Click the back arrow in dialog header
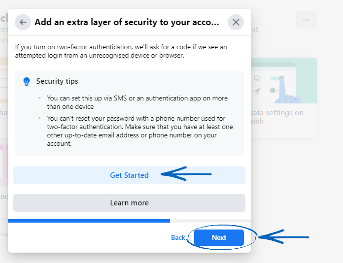 click(x=23, y=22)
